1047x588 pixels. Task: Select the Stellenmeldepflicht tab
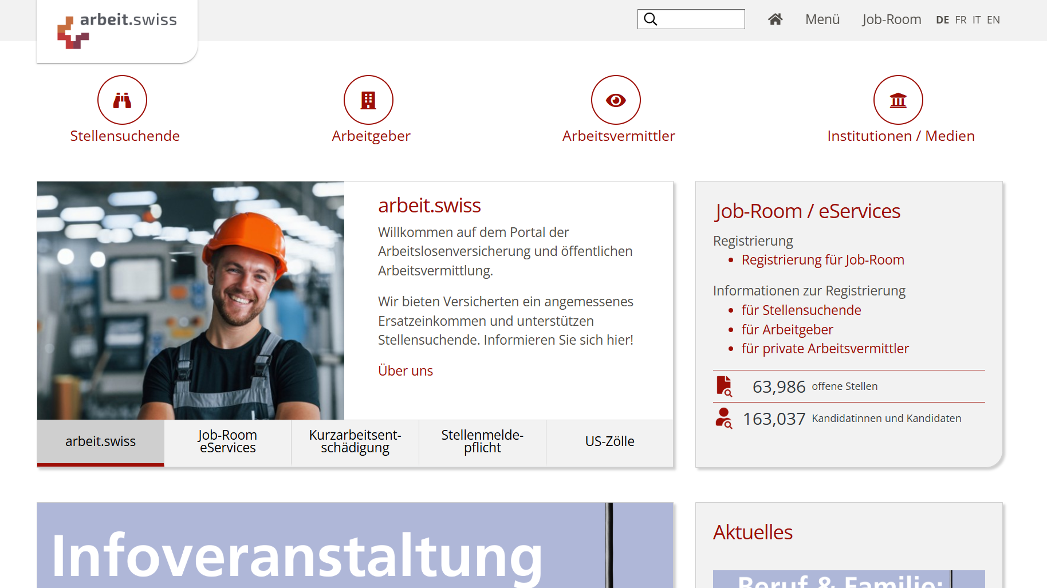coord(482,441)
